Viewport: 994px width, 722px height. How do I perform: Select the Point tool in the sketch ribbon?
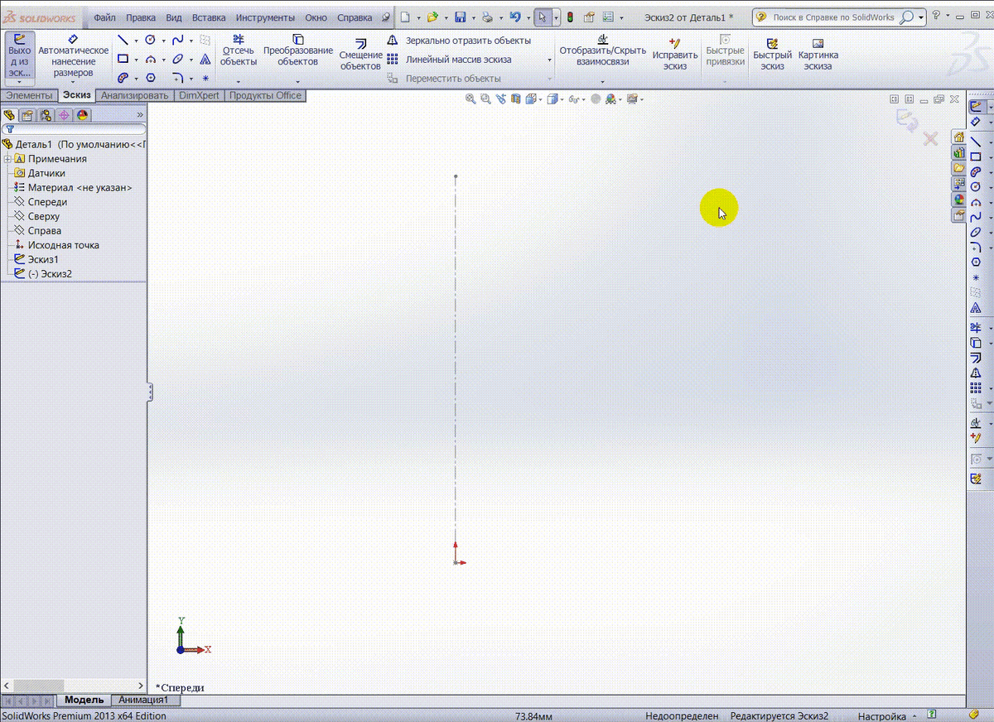pos(205,78)
